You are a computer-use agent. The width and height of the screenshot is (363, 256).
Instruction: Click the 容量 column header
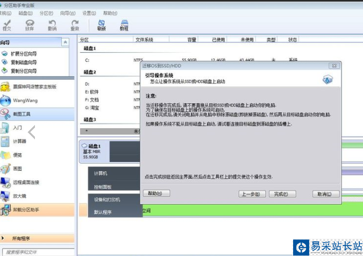click(x=184, y=40)
